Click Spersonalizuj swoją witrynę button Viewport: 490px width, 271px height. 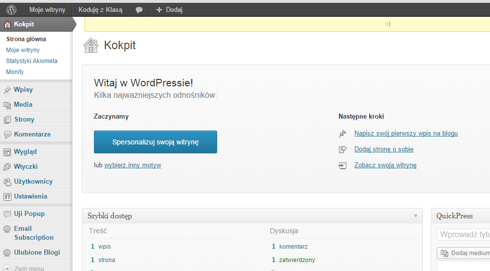[156, 142]
